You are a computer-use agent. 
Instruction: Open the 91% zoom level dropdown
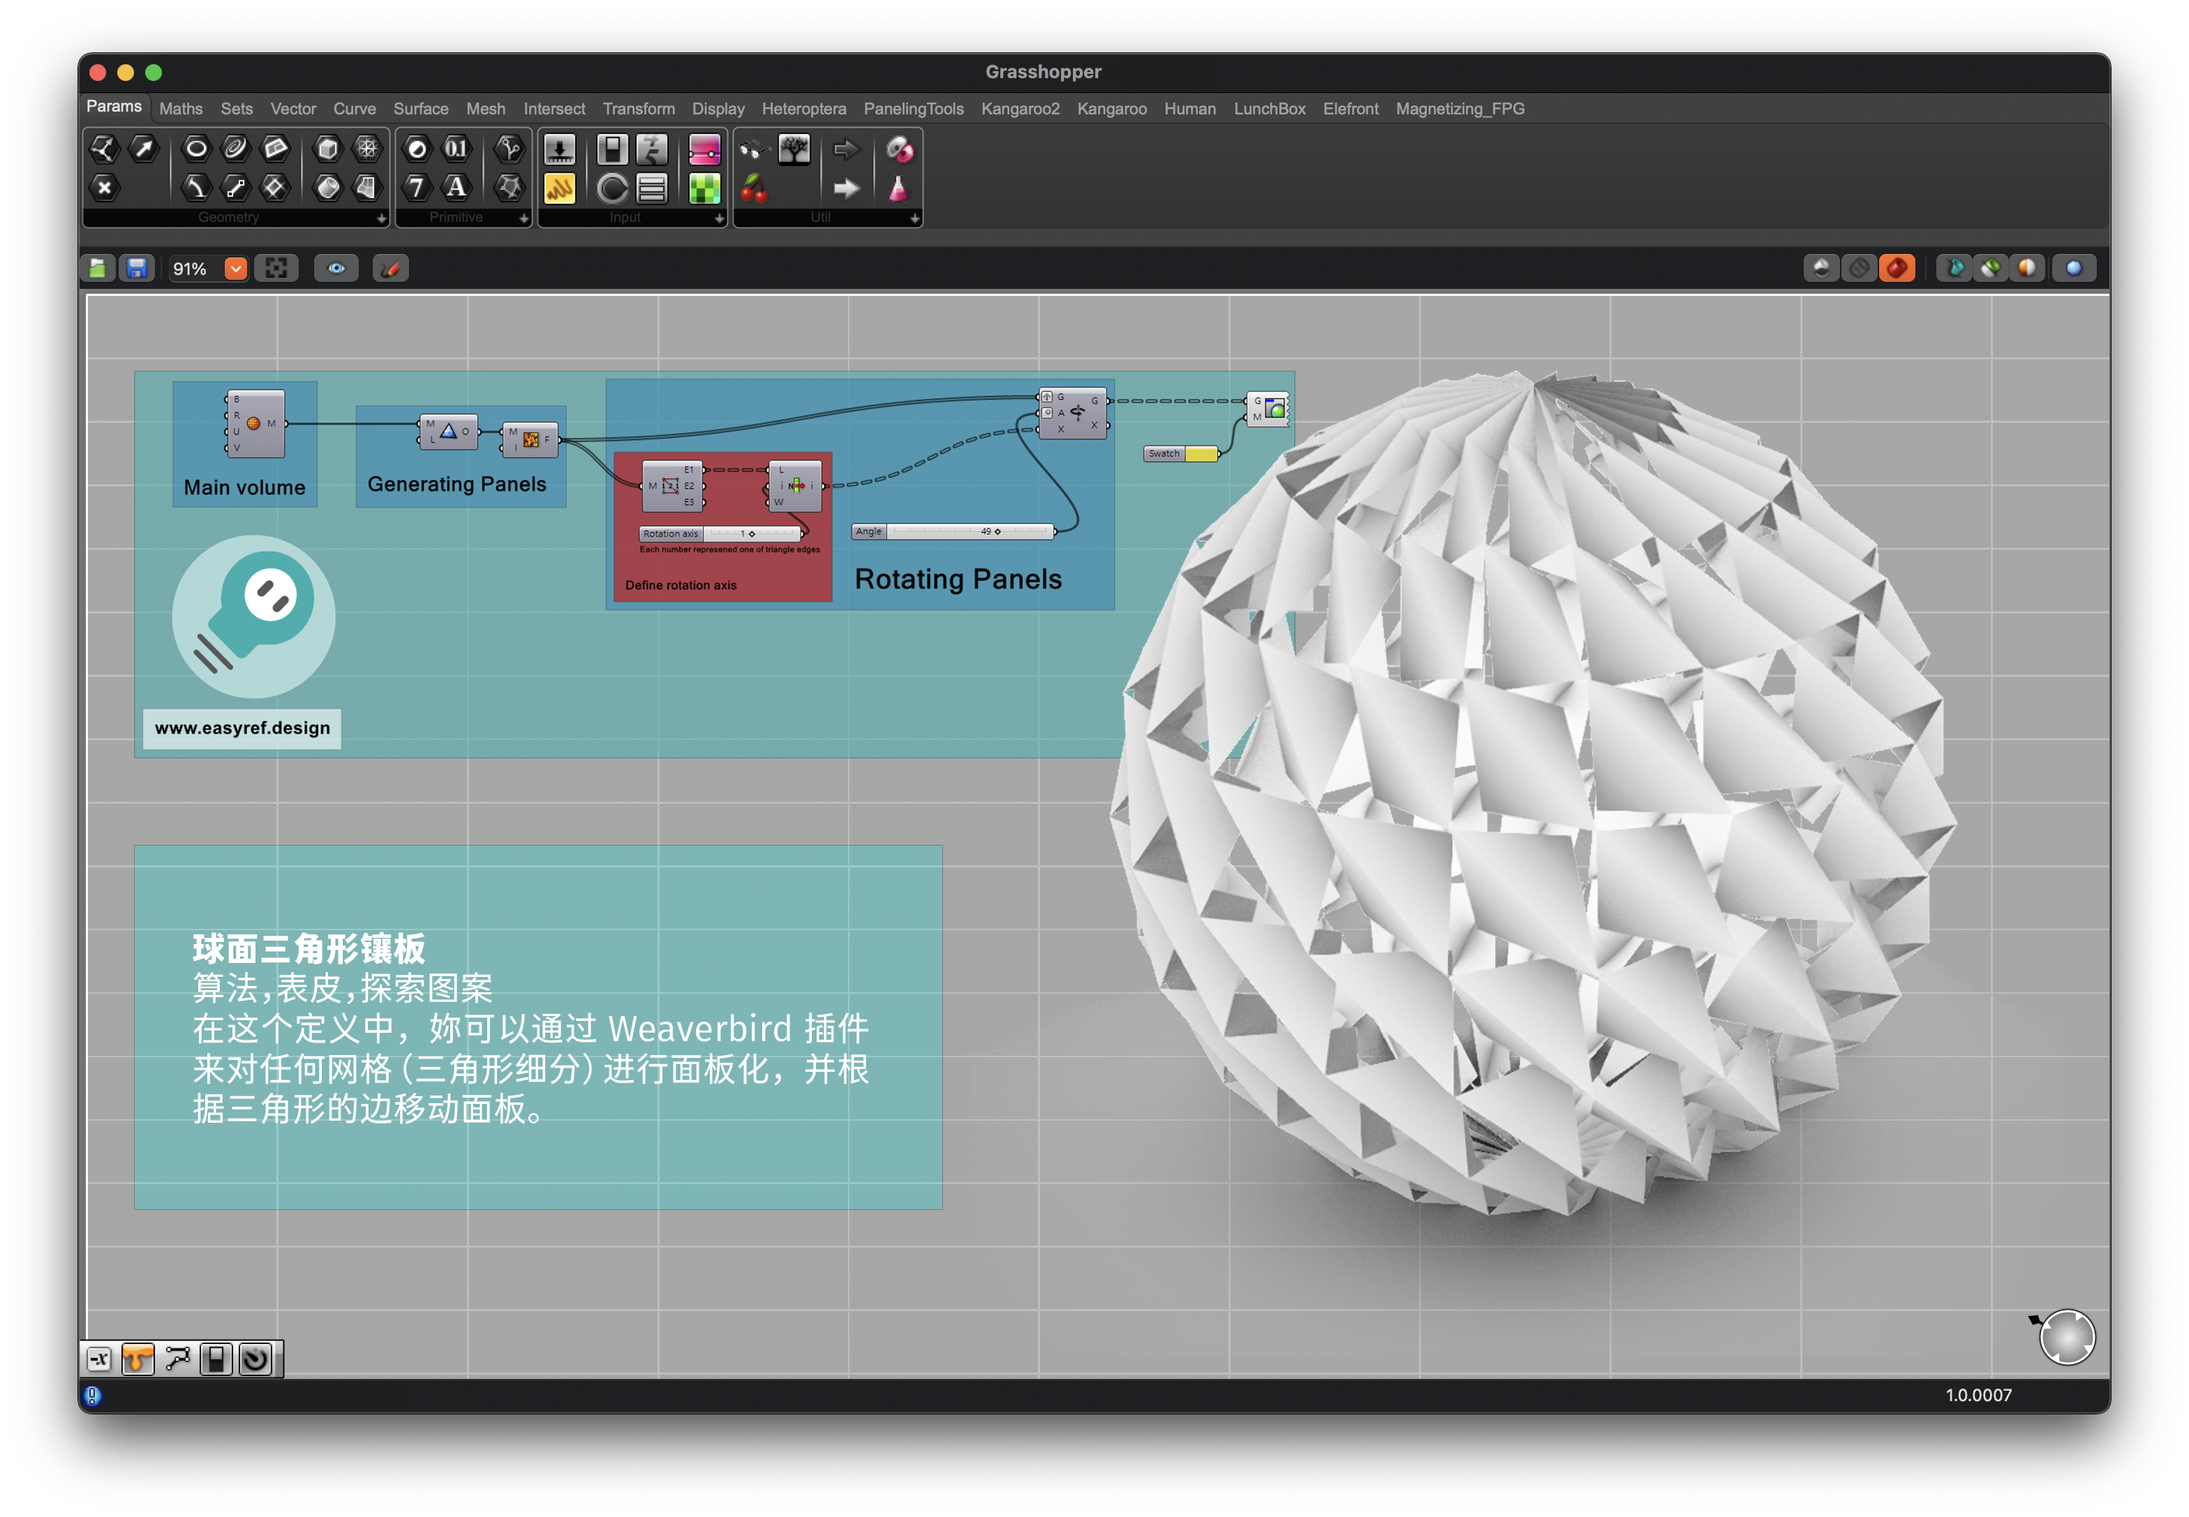[x=235, y=269]
